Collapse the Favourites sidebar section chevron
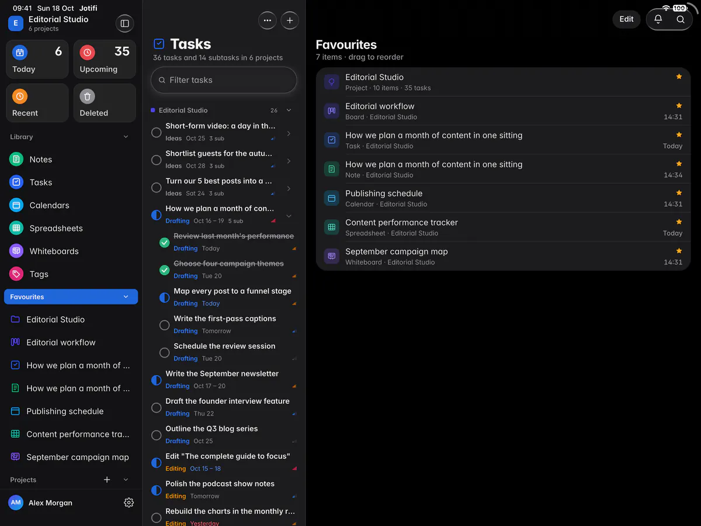The width and height of the screenshot is (701, 526). 126,297
